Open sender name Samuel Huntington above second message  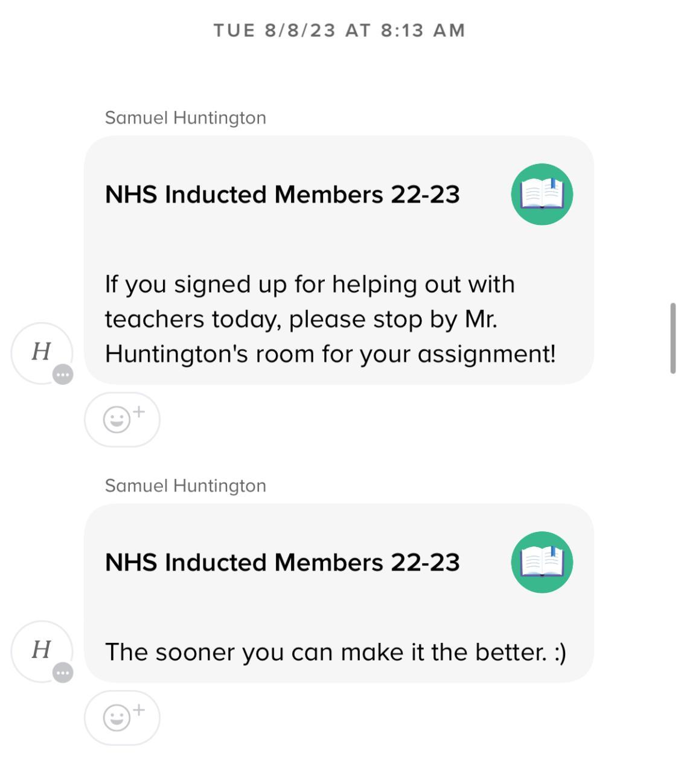click(185, 486)
